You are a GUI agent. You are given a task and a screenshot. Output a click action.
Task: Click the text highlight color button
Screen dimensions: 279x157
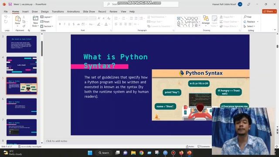pos(99,24)
